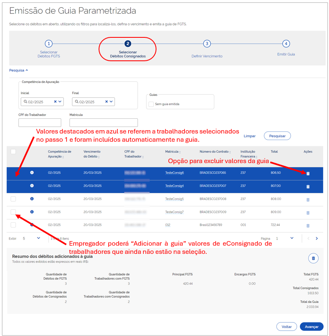This screenshot has height=336, width=329.
Task: Clear the Inicial competência date value
Action: (55, 101)
